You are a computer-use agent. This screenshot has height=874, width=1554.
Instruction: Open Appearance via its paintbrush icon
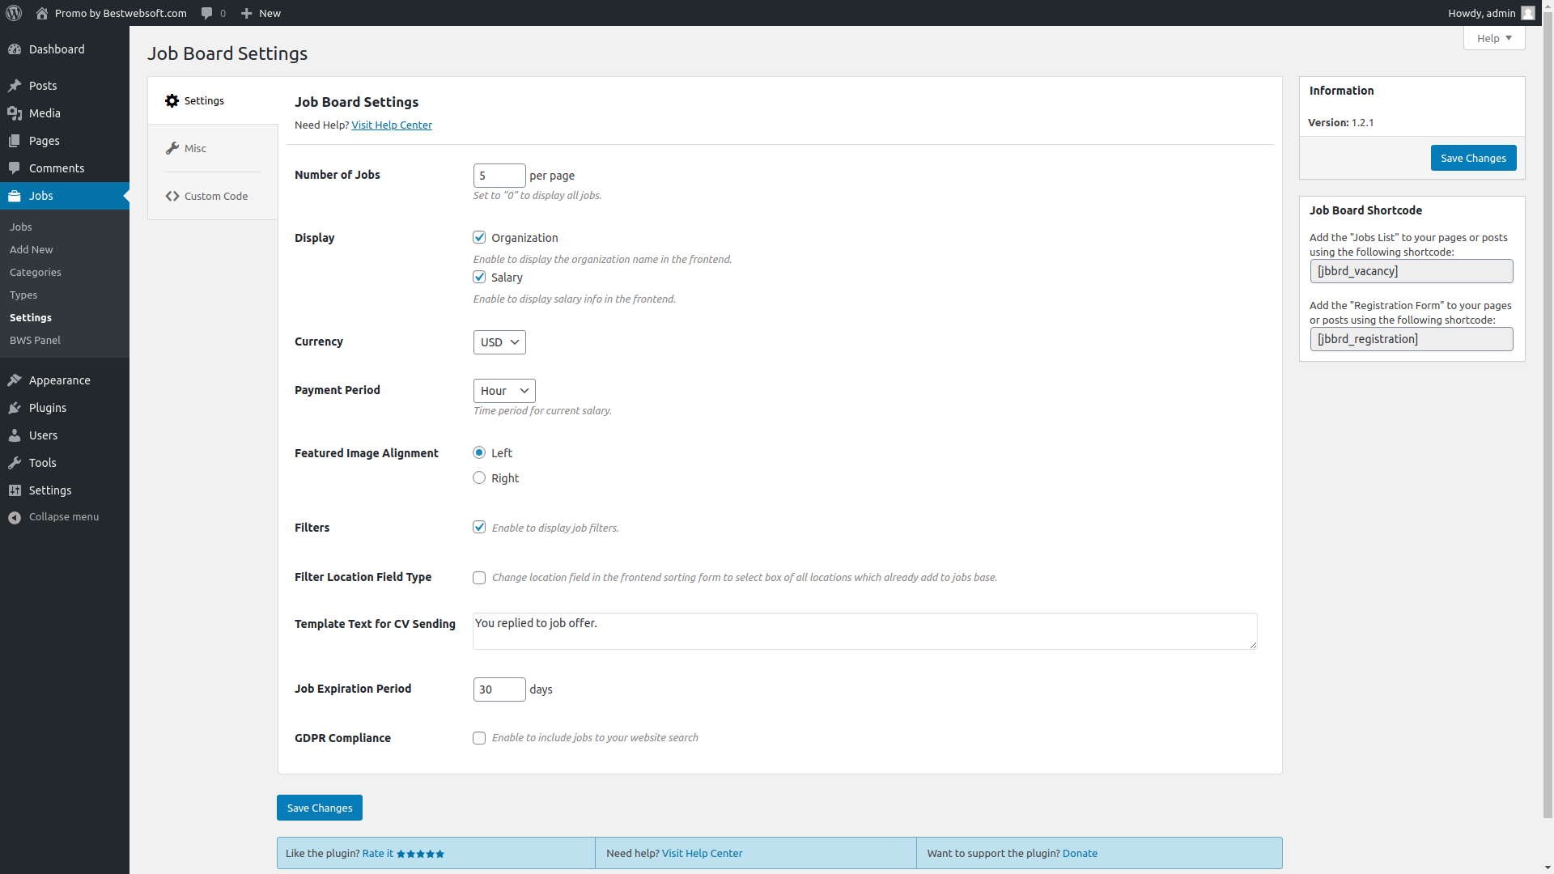pyautogui.click(x=15, y=380)
